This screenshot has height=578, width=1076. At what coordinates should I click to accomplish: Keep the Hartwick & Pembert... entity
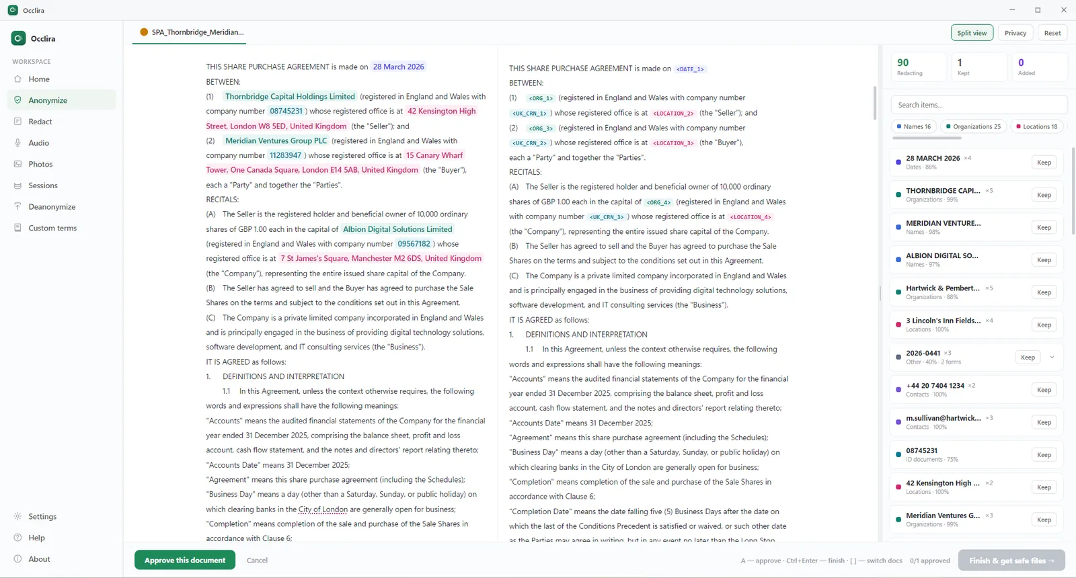point(1044,292)
